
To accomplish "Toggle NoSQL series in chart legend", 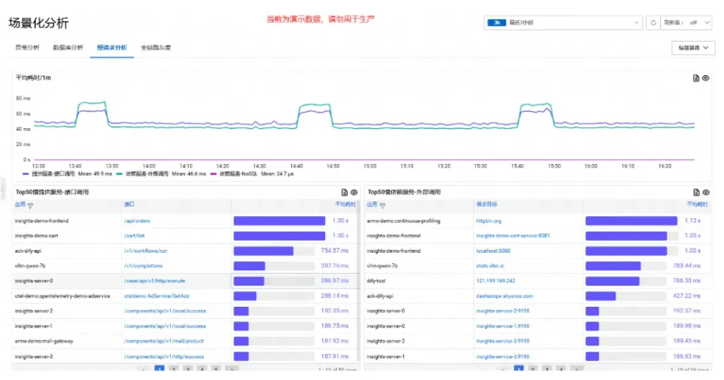I will click(x=234, y=174).
